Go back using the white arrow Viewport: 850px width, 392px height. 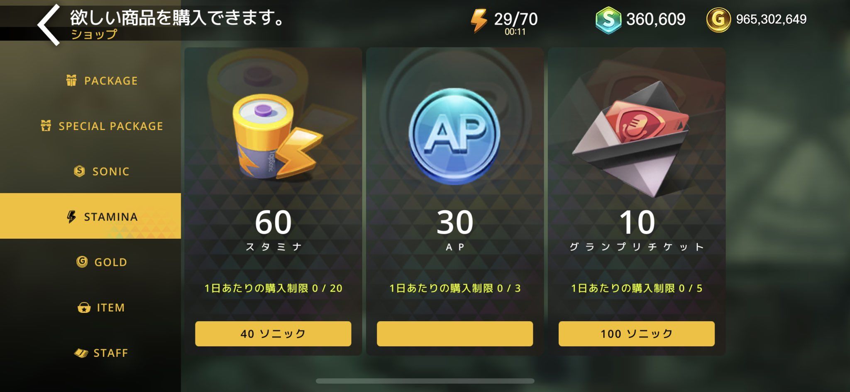click(x=49, y=25)
